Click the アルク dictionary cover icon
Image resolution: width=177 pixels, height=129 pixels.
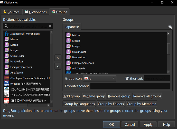click(7, 95)
